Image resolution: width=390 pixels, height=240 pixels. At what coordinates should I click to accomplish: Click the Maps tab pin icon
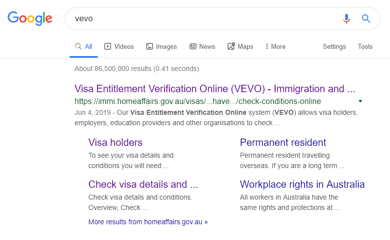[231, 46]
